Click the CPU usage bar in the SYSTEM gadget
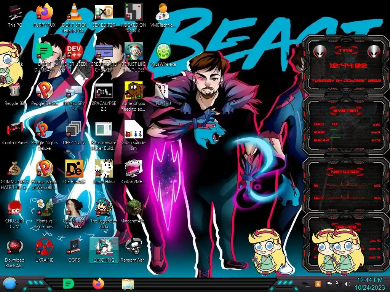Viewport: 390px width, 292px height. click(x=335, y=124)
